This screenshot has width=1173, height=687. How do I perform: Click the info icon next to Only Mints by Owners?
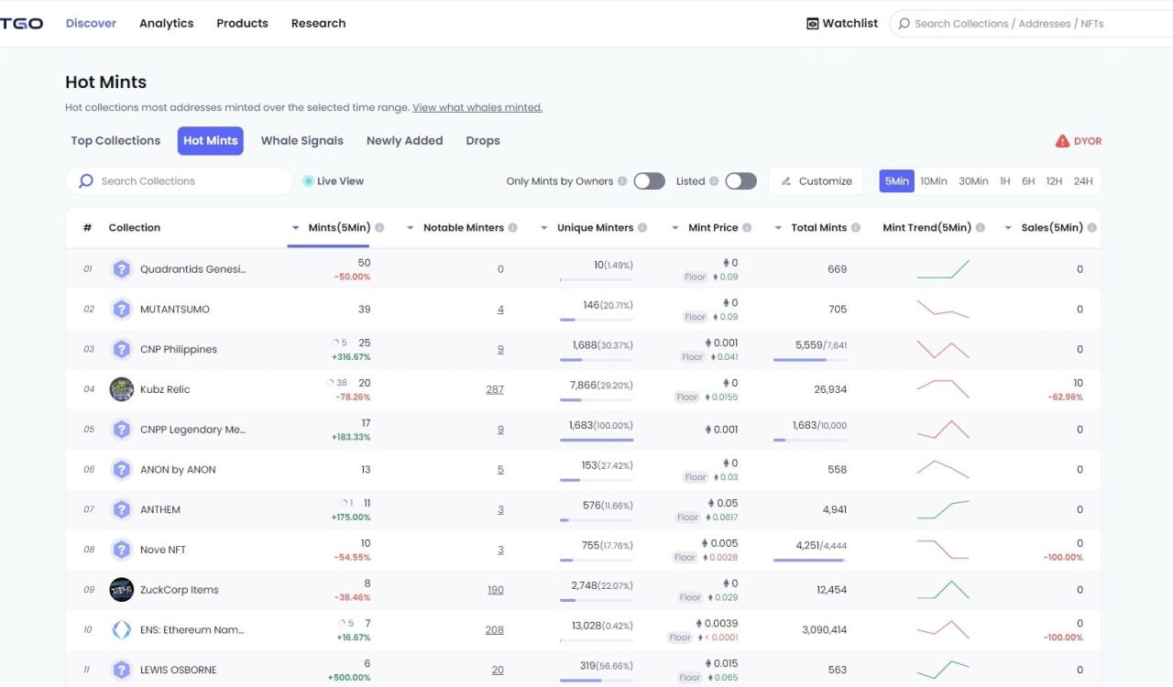[622, 181]
